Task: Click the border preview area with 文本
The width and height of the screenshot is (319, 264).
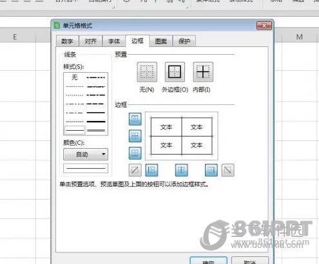Action: pos(182,136)
